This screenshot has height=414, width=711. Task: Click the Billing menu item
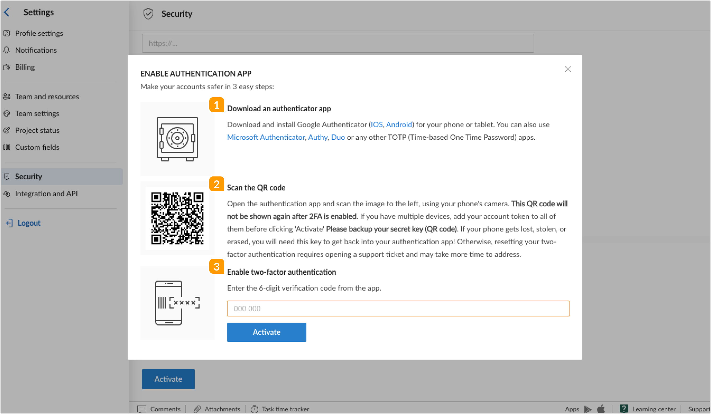click(x=25, y=66)
